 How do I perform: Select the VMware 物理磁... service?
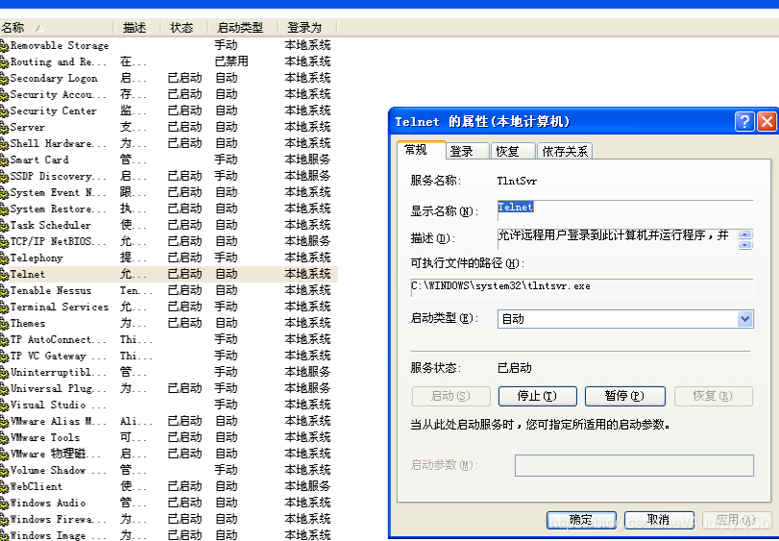[x=169, y=455]
